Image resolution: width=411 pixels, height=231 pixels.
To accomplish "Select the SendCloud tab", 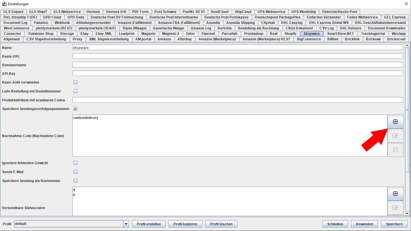I will tap(220, 12).
